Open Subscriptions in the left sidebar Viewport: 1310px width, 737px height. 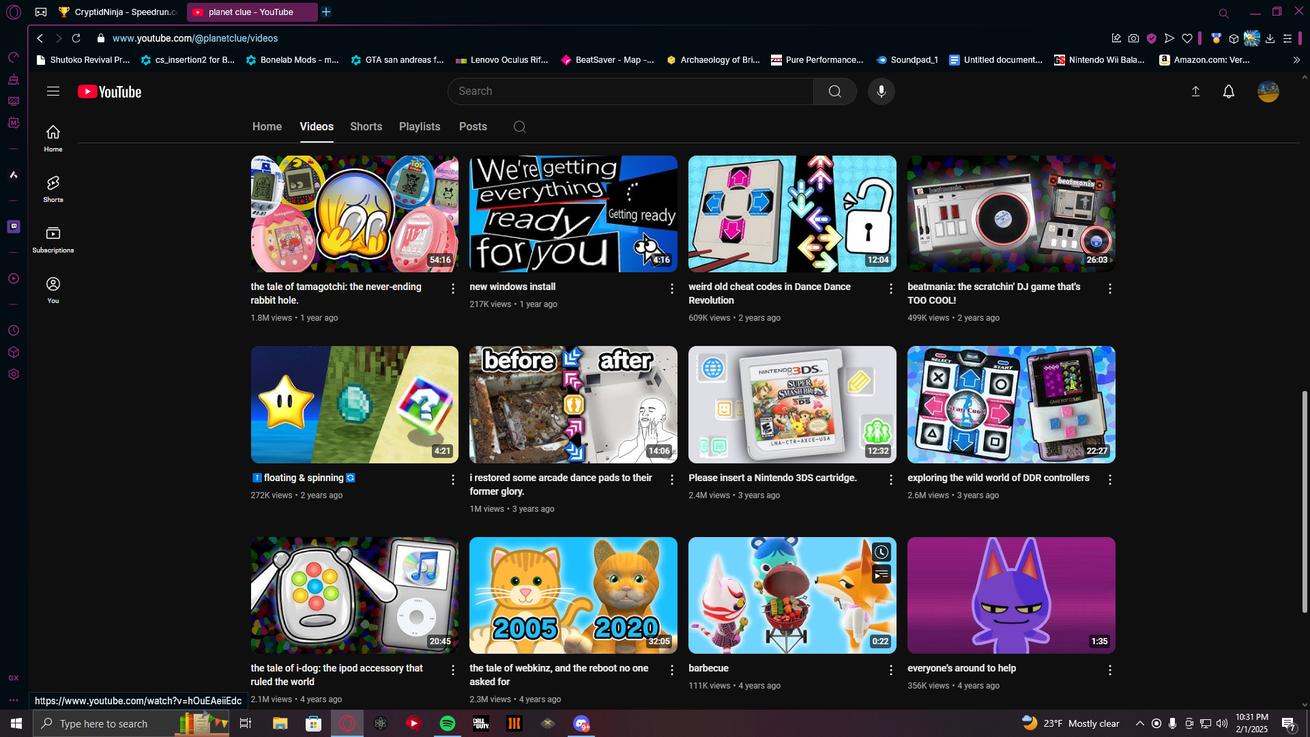click(53, 239)
